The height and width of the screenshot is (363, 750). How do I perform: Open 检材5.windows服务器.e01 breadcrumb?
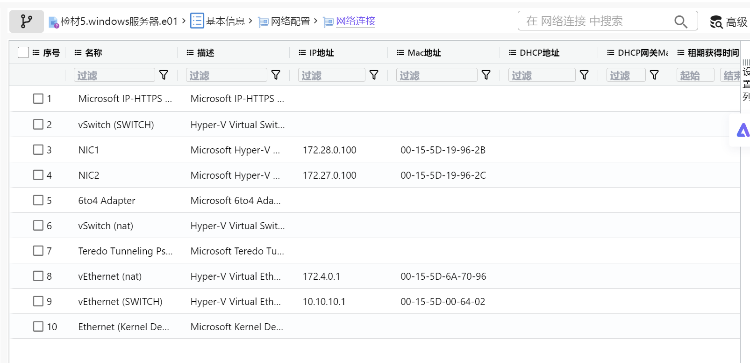pos(119,22)
